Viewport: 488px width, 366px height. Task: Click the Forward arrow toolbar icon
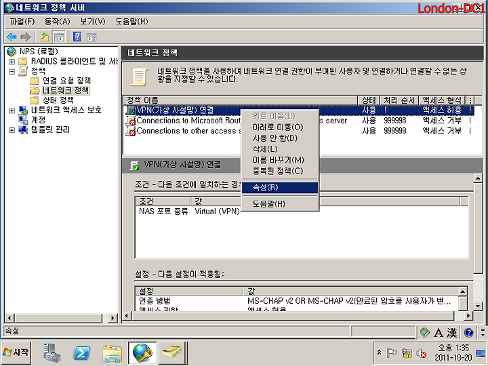coord(25,37)
